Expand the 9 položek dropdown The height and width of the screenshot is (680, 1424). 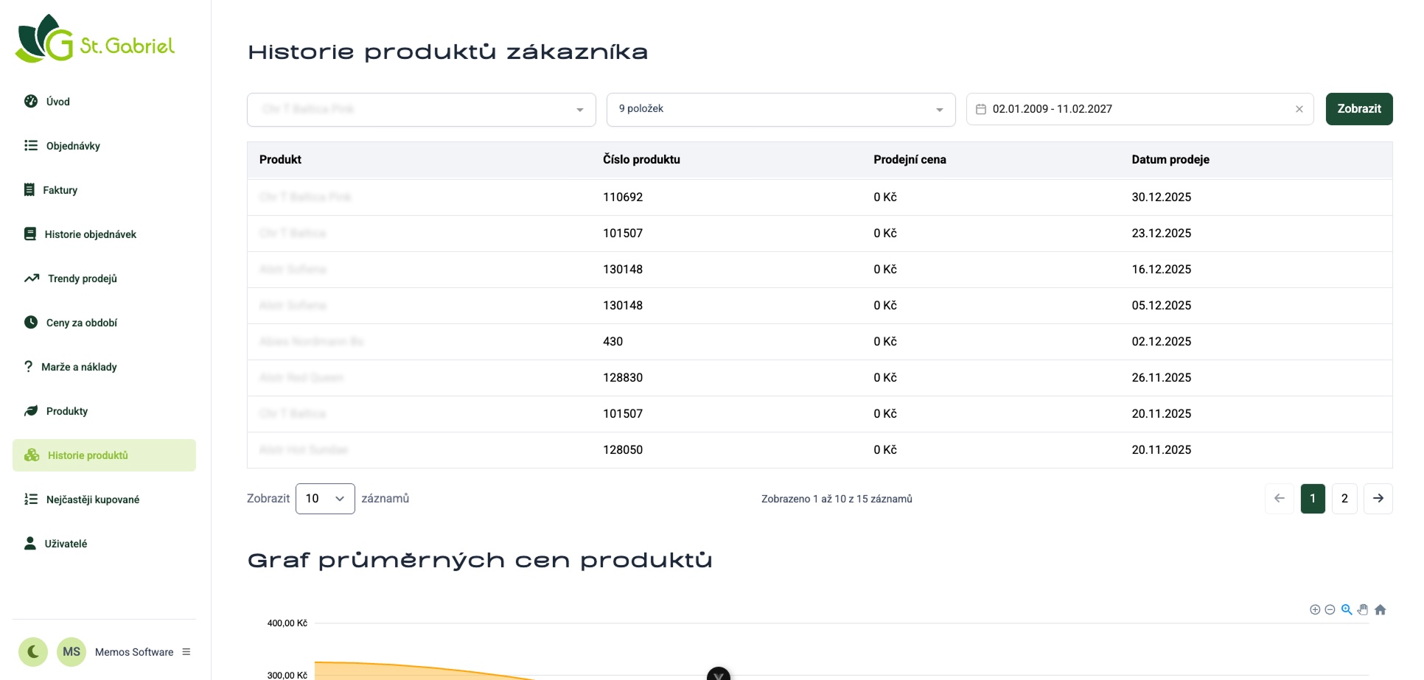pyautogui.click(x=781, y=110)
